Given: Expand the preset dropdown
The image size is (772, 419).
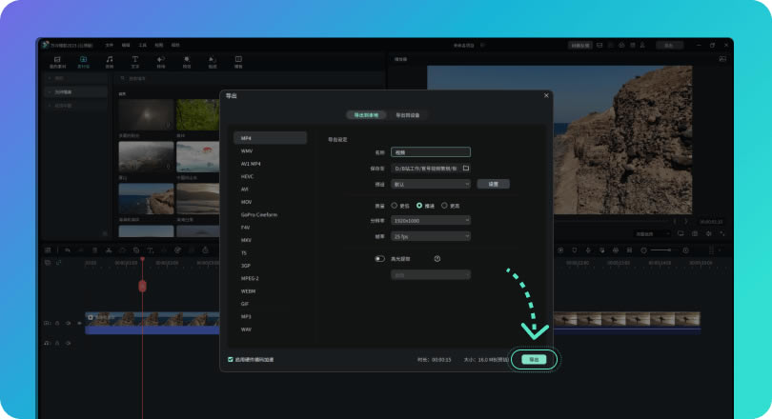Looking at the screenshot, I should [x=431, y=184].
